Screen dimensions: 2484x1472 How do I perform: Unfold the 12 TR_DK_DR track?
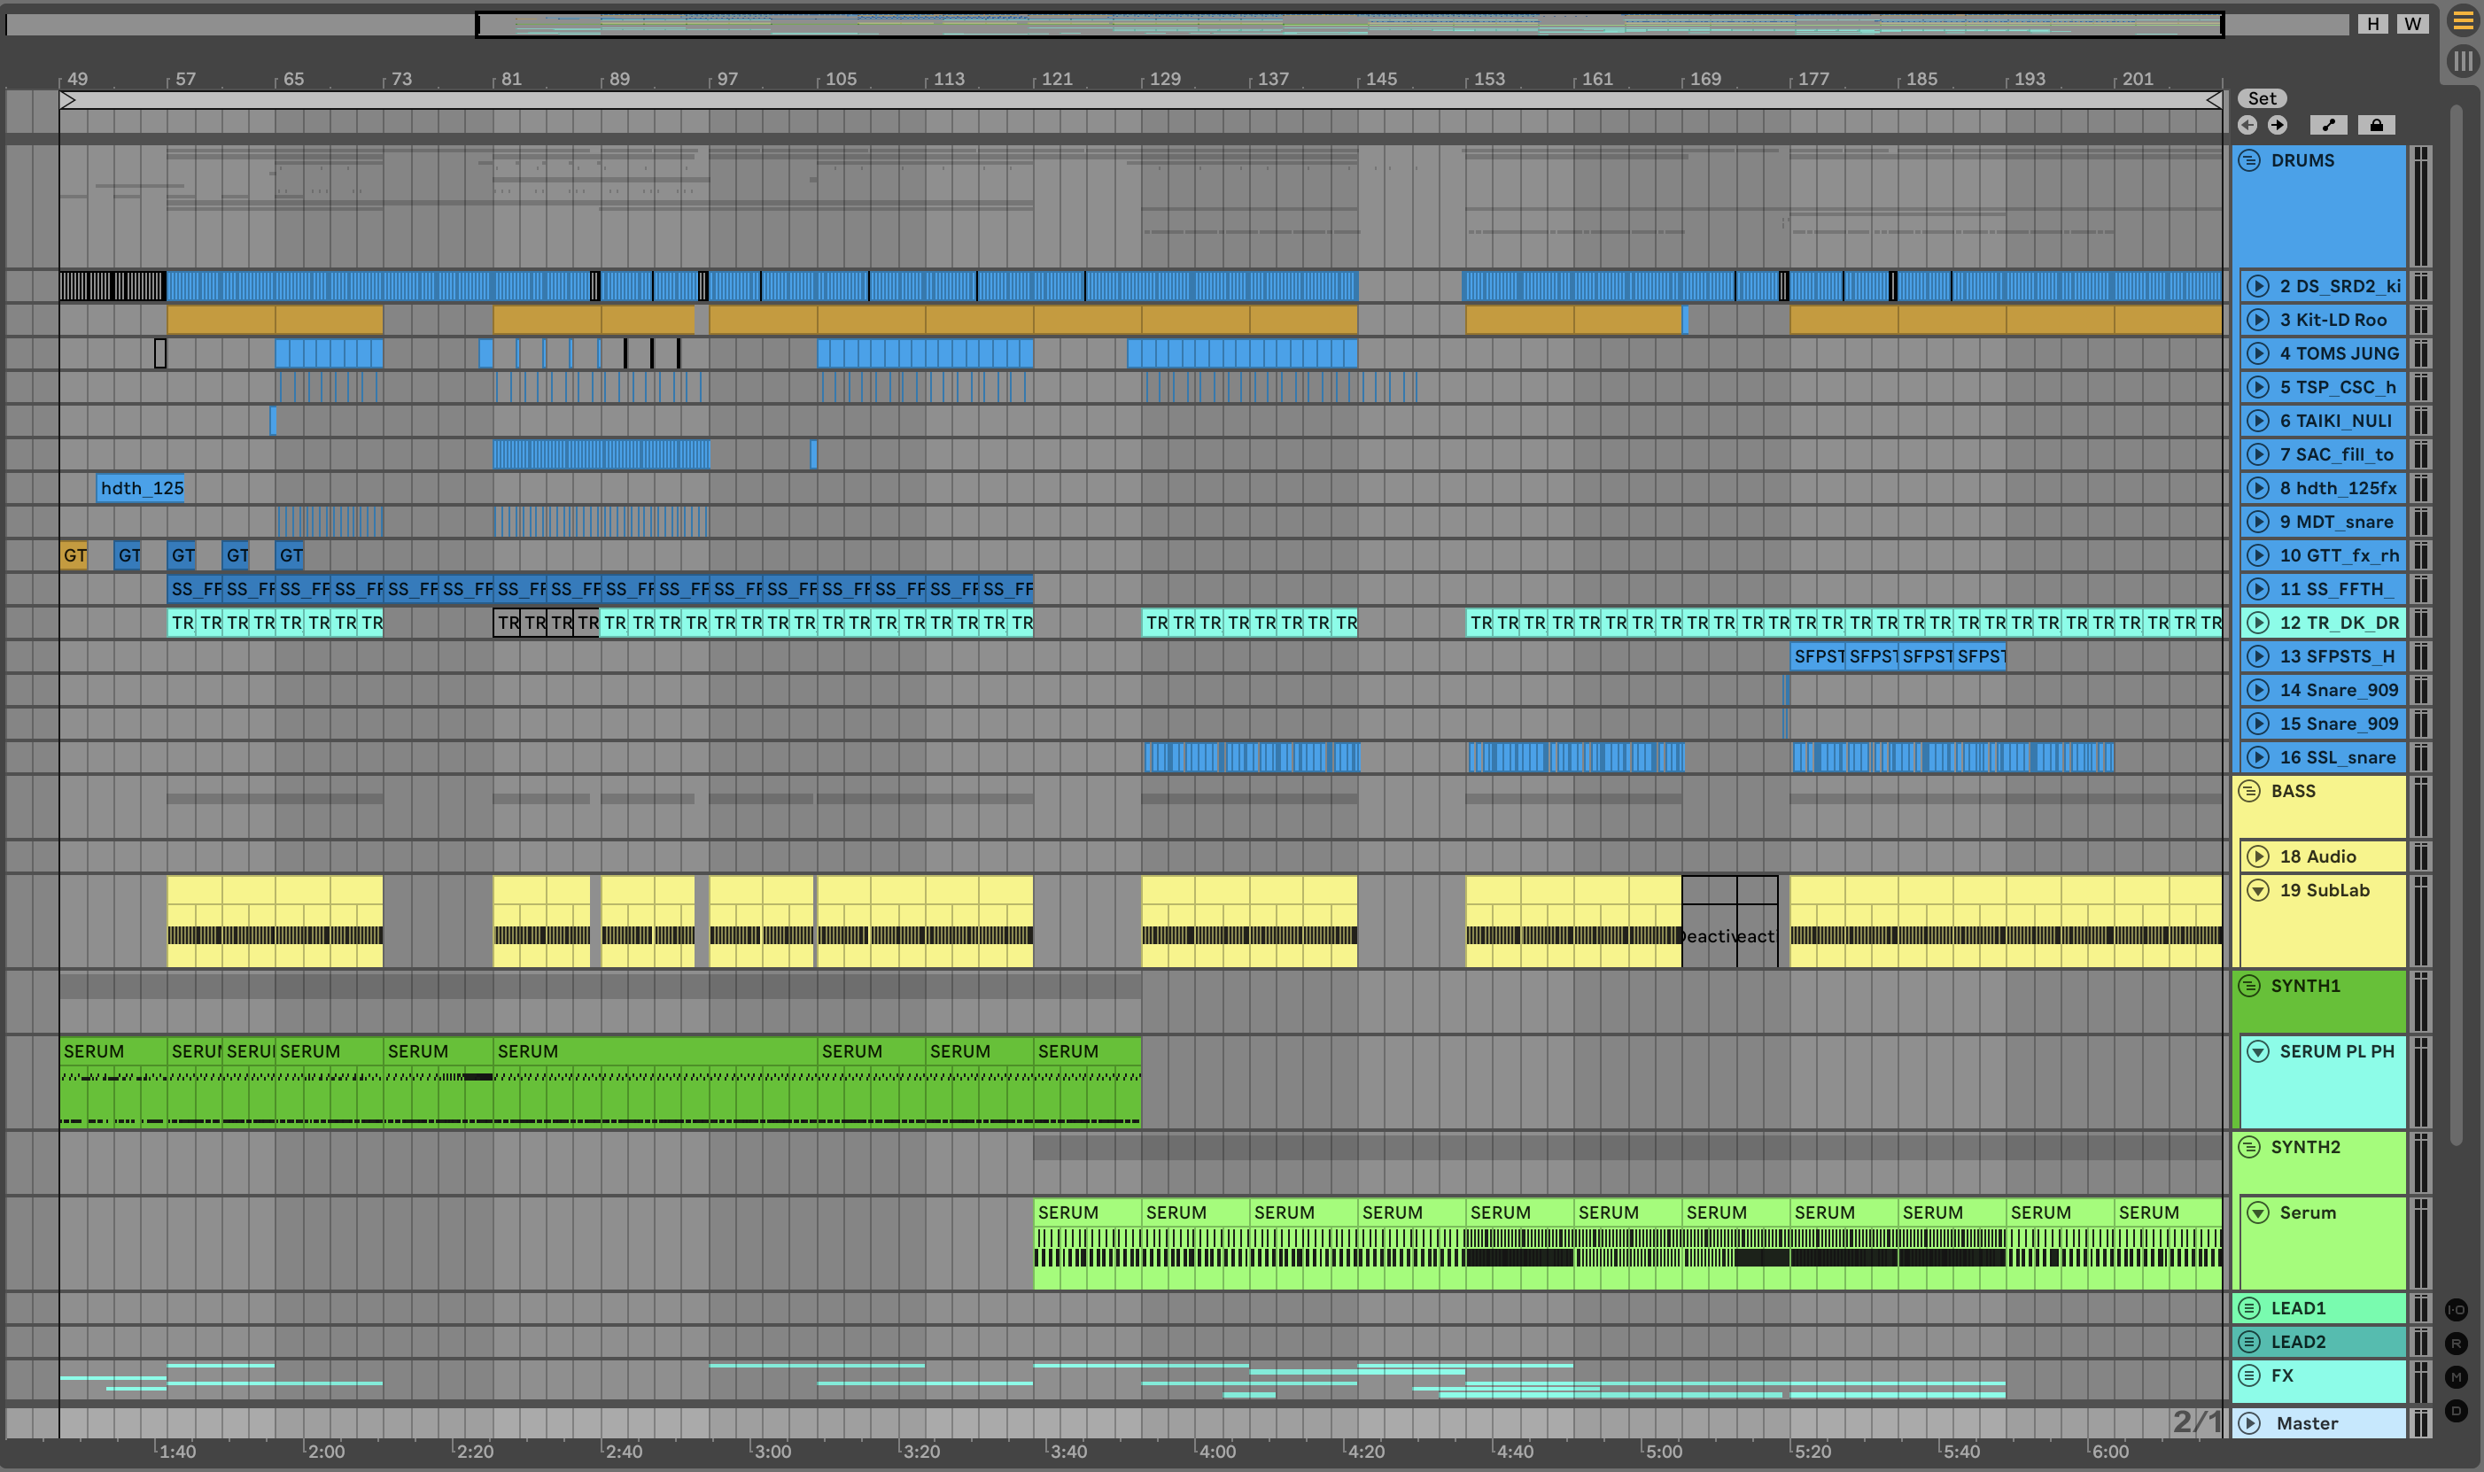click(x=2259, y=623)
